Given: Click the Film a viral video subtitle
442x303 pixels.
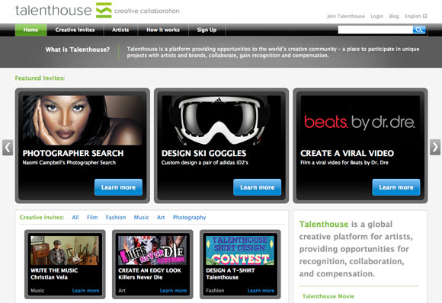Looking at the screenshot, I should click(x=344, y=162).
